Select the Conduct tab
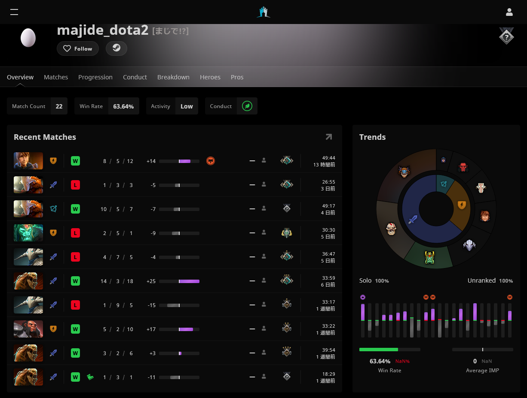The width and height of the screenshot is (527, 398). (x=135, y=77)
